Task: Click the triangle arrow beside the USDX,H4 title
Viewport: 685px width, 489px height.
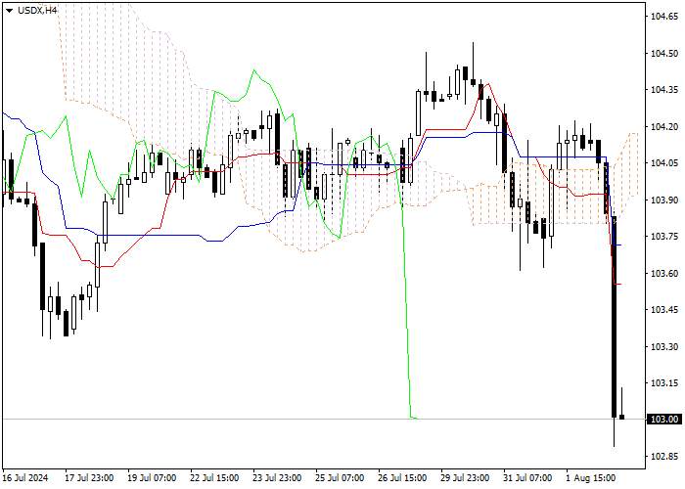Action: [x=9, y=11]
